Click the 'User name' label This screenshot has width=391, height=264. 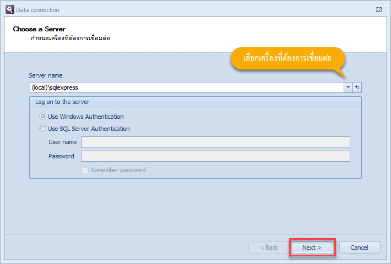[x=63, y=142]
